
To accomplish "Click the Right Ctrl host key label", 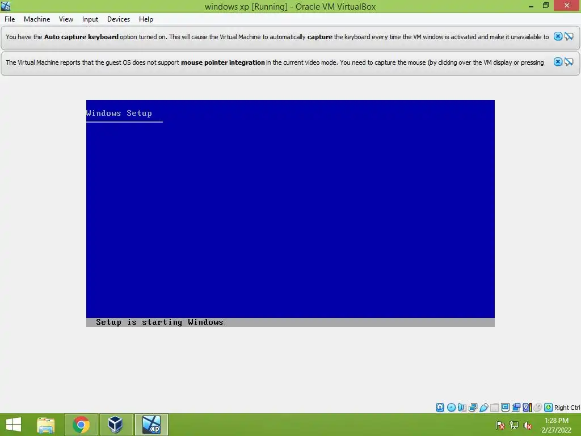I will pos(567,408).
